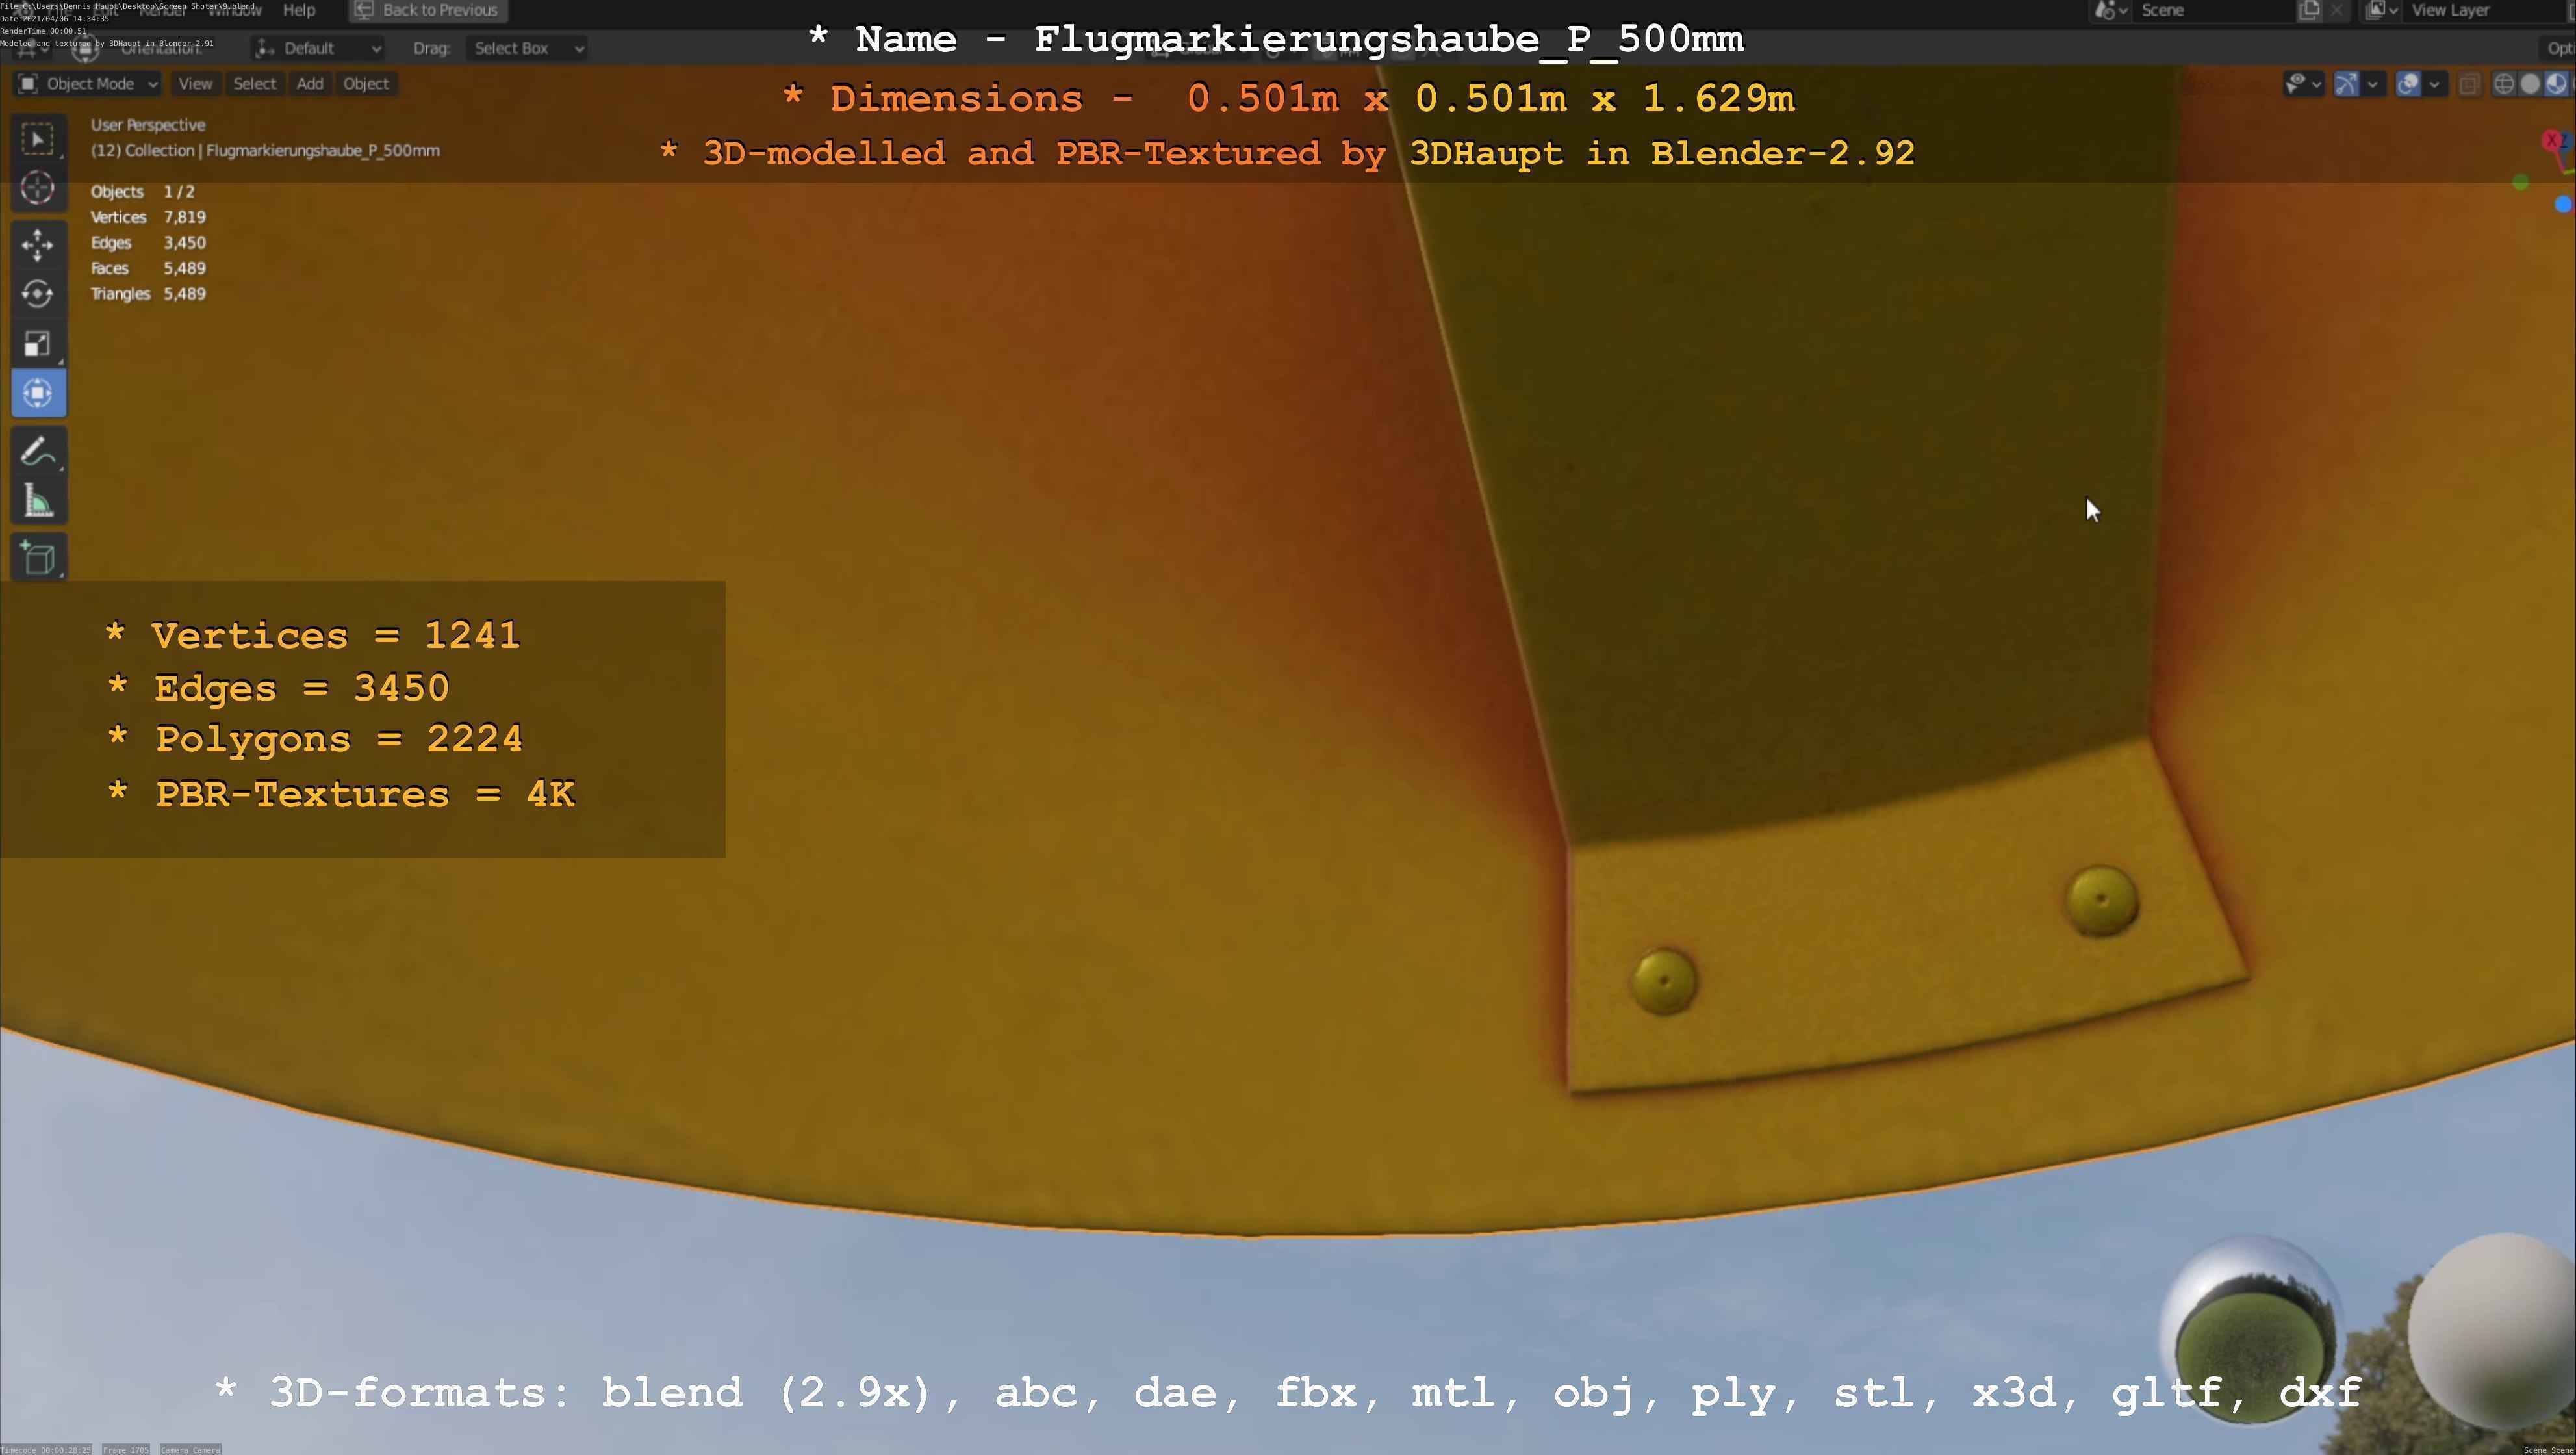Activate the 3D Cursor tool
This screenshot has height=1455, width=2576.
[x=38, y=188]
